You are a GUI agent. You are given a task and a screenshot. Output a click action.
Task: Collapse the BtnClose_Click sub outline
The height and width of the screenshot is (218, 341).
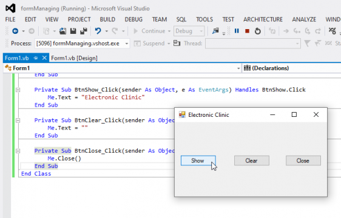18,151
